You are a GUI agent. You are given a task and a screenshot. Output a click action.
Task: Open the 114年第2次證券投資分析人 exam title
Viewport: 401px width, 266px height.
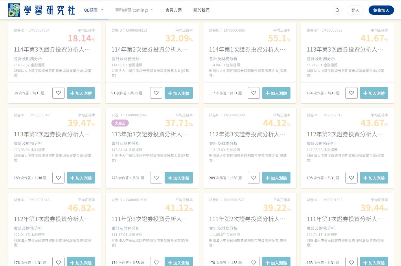[x=150, y=49]
